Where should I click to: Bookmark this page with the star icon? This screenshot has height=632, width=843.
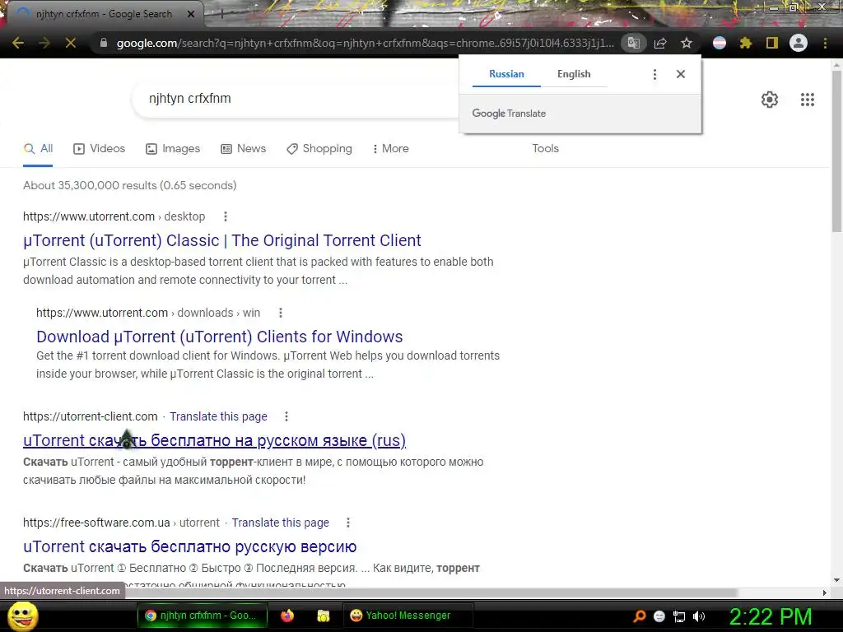coord(687,43)
